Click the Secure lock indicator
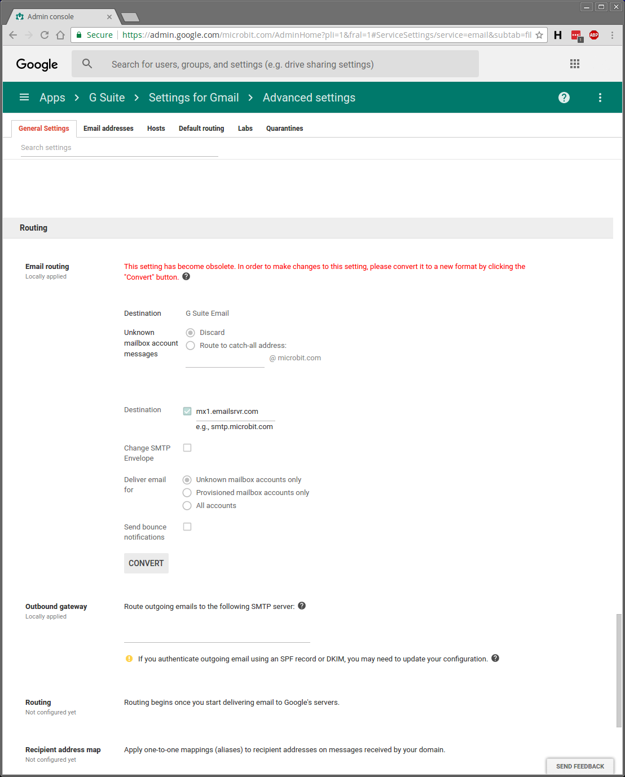625x777 pixels. 94,35
